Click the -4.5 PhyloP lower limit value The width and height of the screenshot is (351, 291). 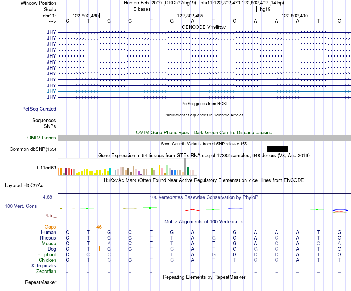pyautogui.click(x=48, y=216)
